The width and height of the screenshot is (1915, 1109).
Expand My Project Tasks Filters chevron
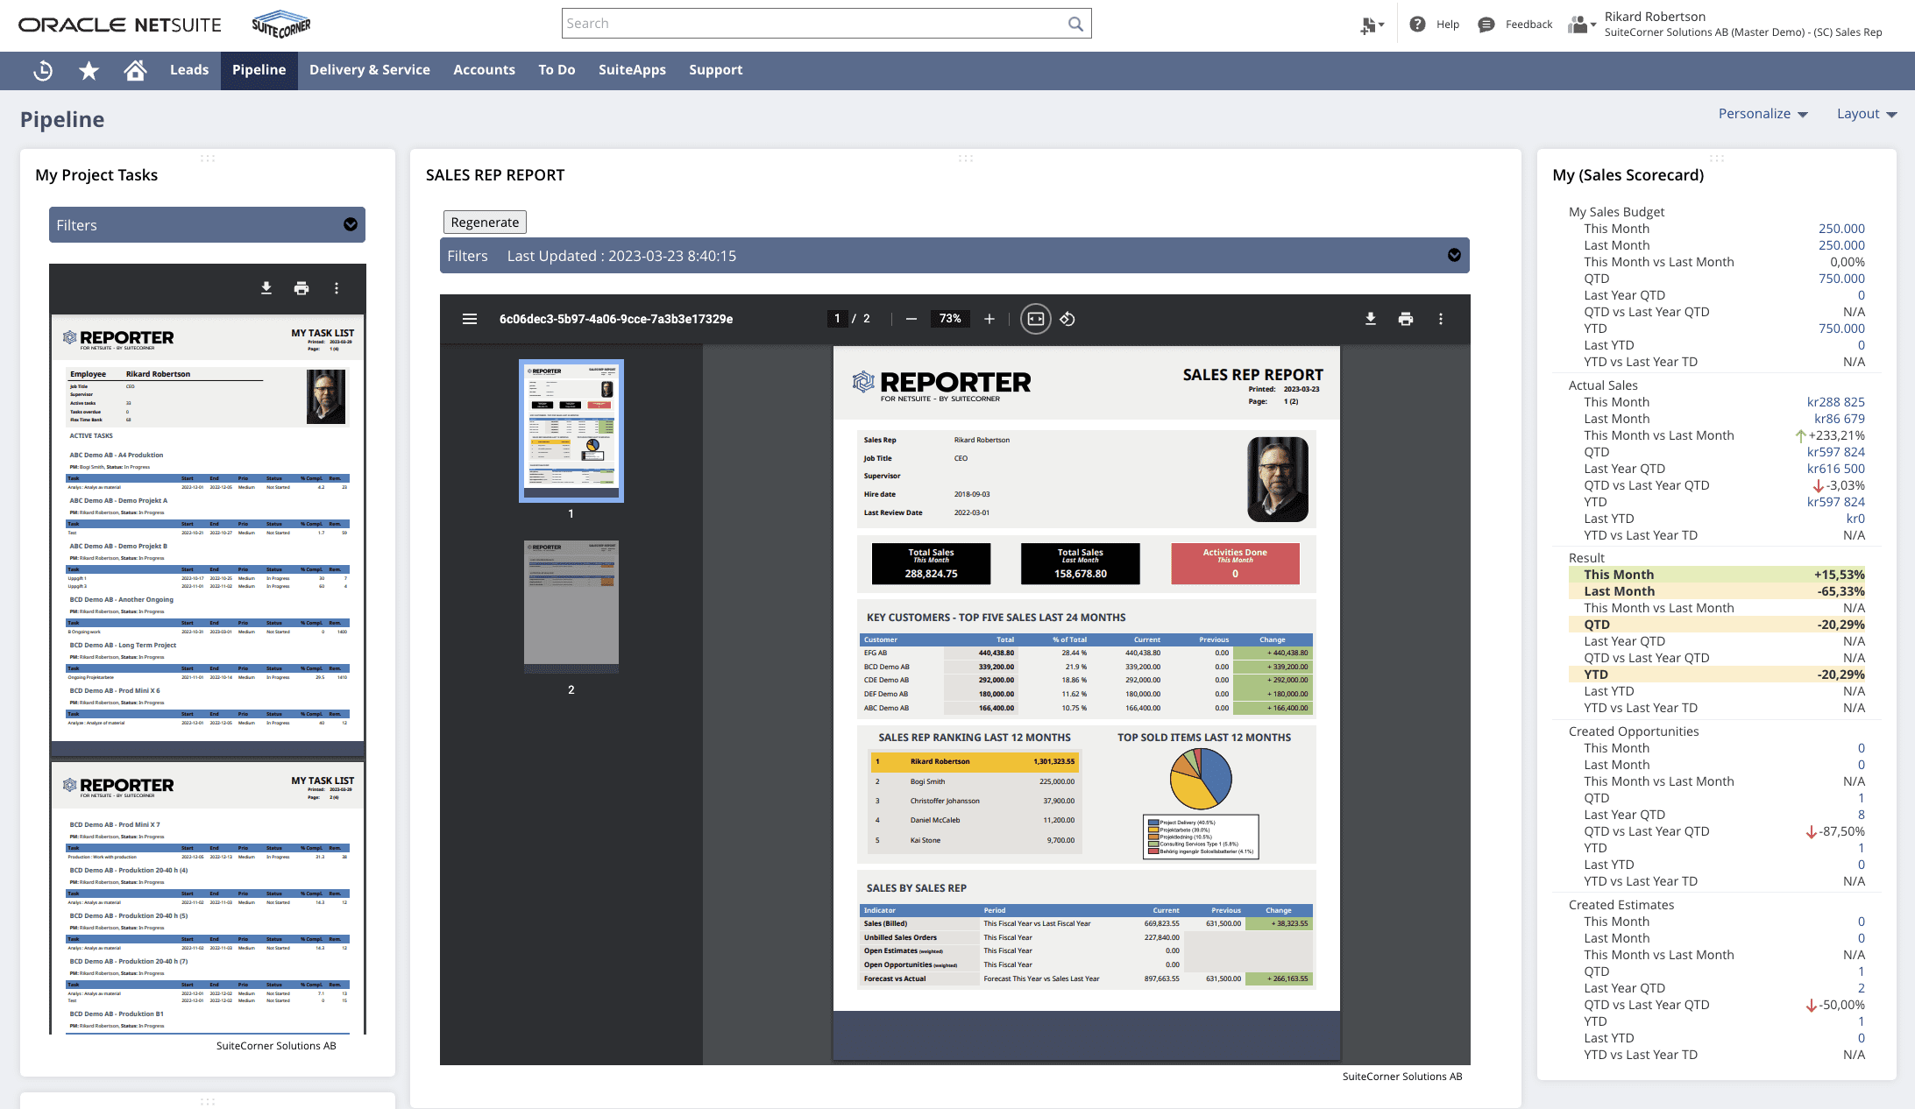351,225
